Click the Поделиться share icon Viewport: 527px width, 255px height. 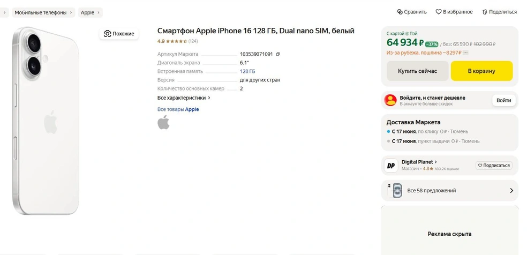pyautogui.click(x=484, y=12)
